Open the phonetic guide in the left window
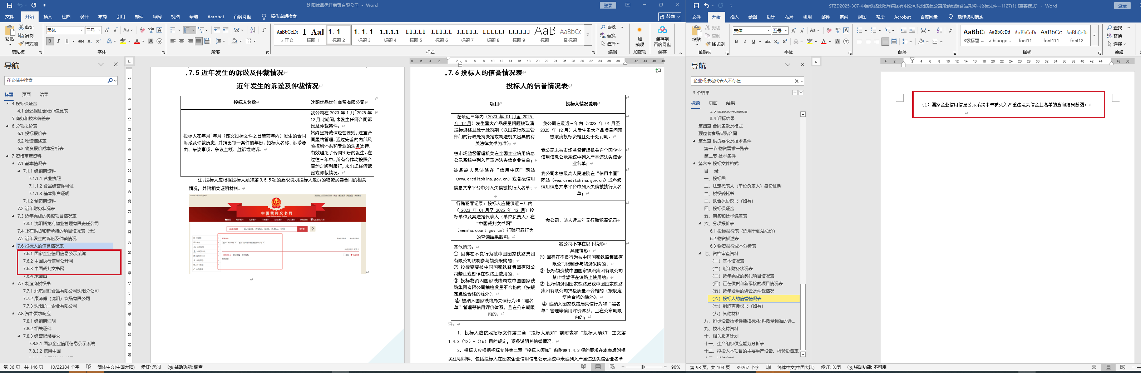 (151, 30)
